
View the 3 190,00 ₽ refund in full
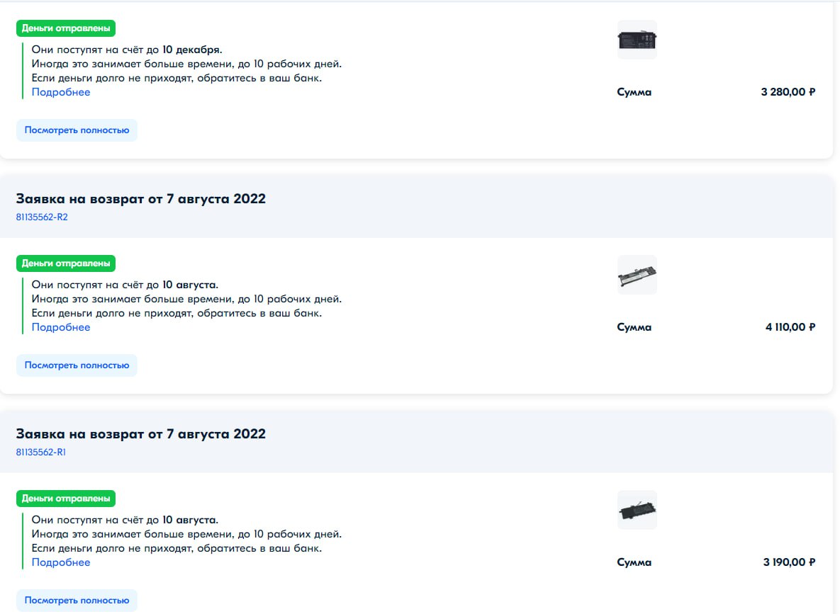77,600
